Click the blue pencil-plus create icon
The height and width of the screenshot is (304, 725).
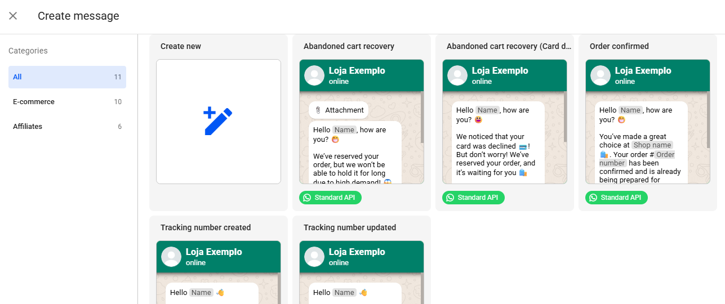click(x=218, y=121)
